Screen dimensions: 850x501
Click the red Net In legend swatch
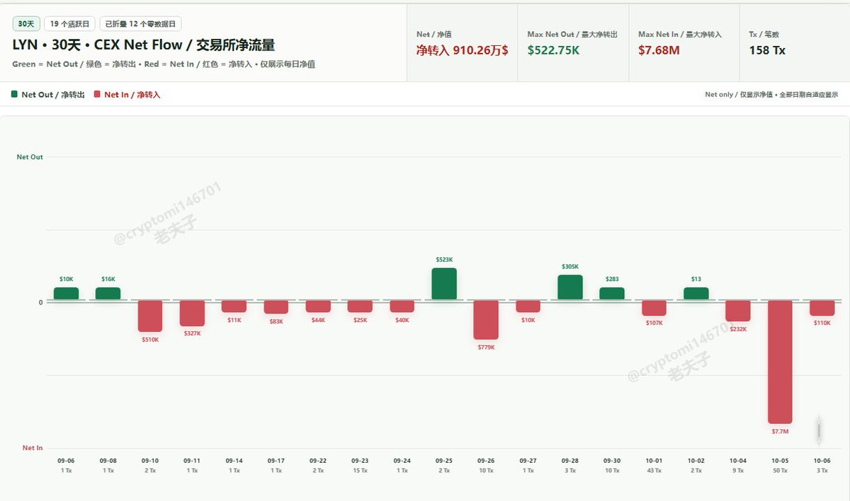click(97, 94)
